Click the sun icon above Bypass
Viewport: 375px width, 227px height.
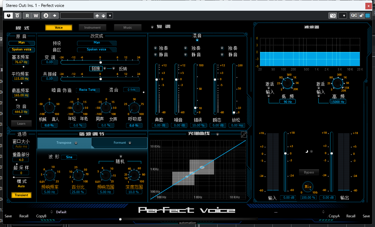[x=311, y=151]
